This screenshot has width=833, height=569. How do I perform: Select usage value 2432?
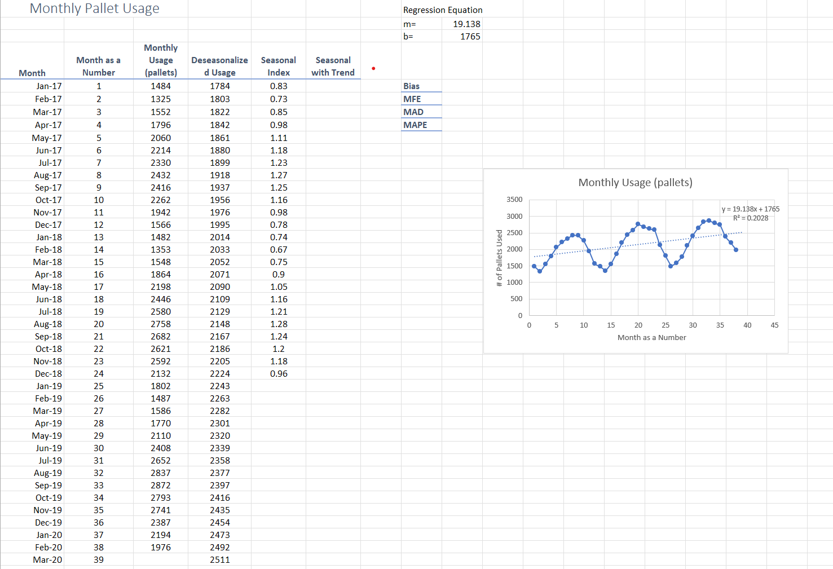[161, 175]
